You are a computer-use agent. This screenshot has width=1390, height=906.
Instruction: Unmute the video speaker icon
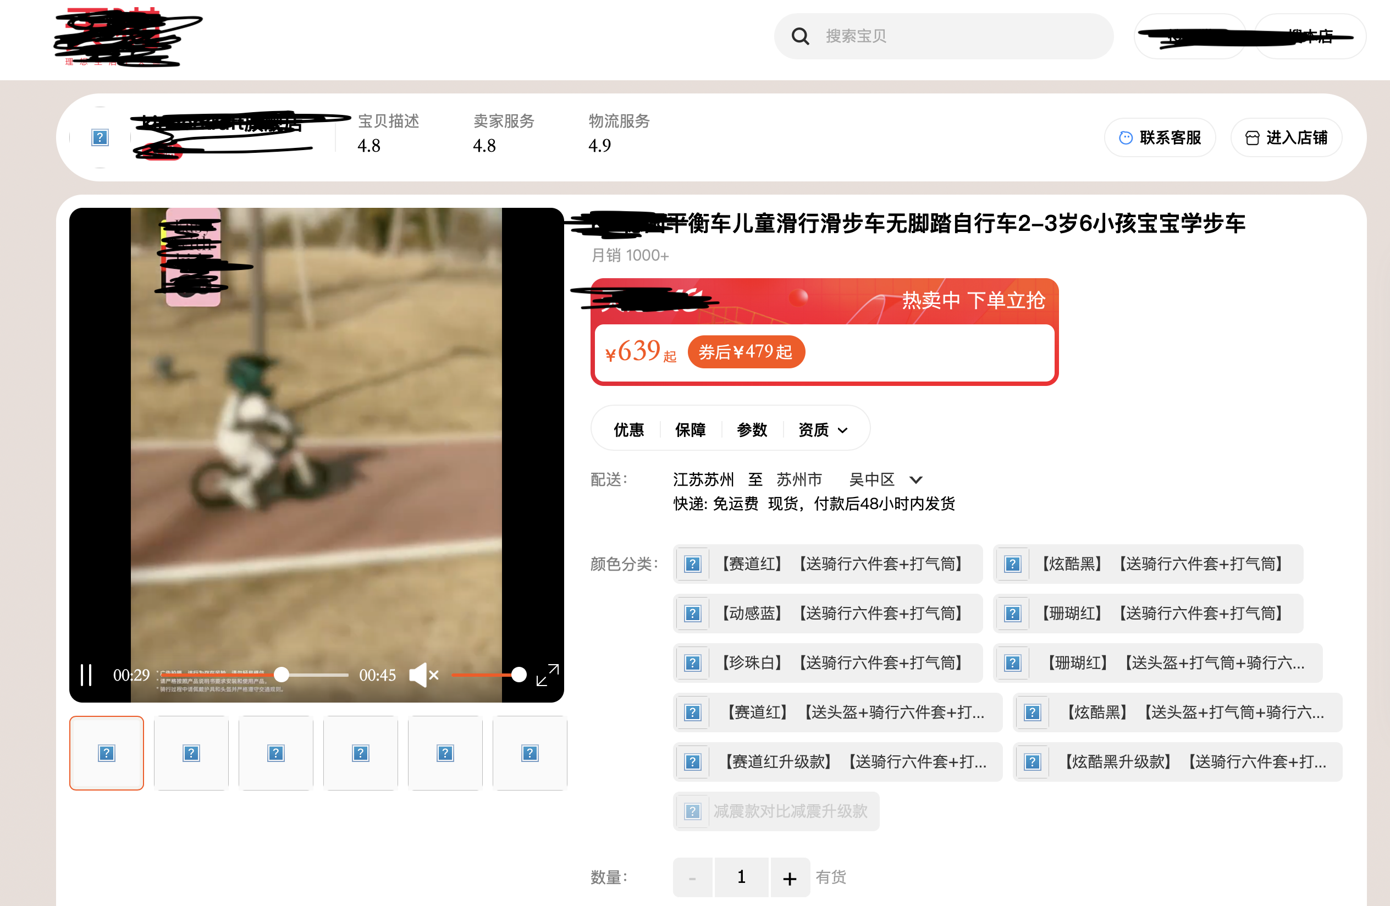[x=423, y=675]
